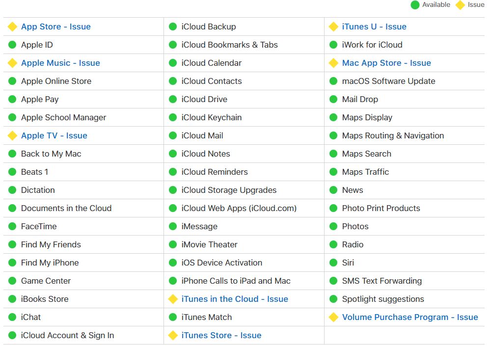The height and width of the screenshot is (346, 491).
Task: Select the Beats 1 text
Action: 34,172
